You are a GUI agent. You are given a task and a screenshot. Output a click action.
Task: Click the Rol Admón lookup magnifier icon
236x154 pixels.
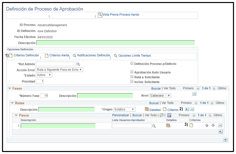point(78,64)
